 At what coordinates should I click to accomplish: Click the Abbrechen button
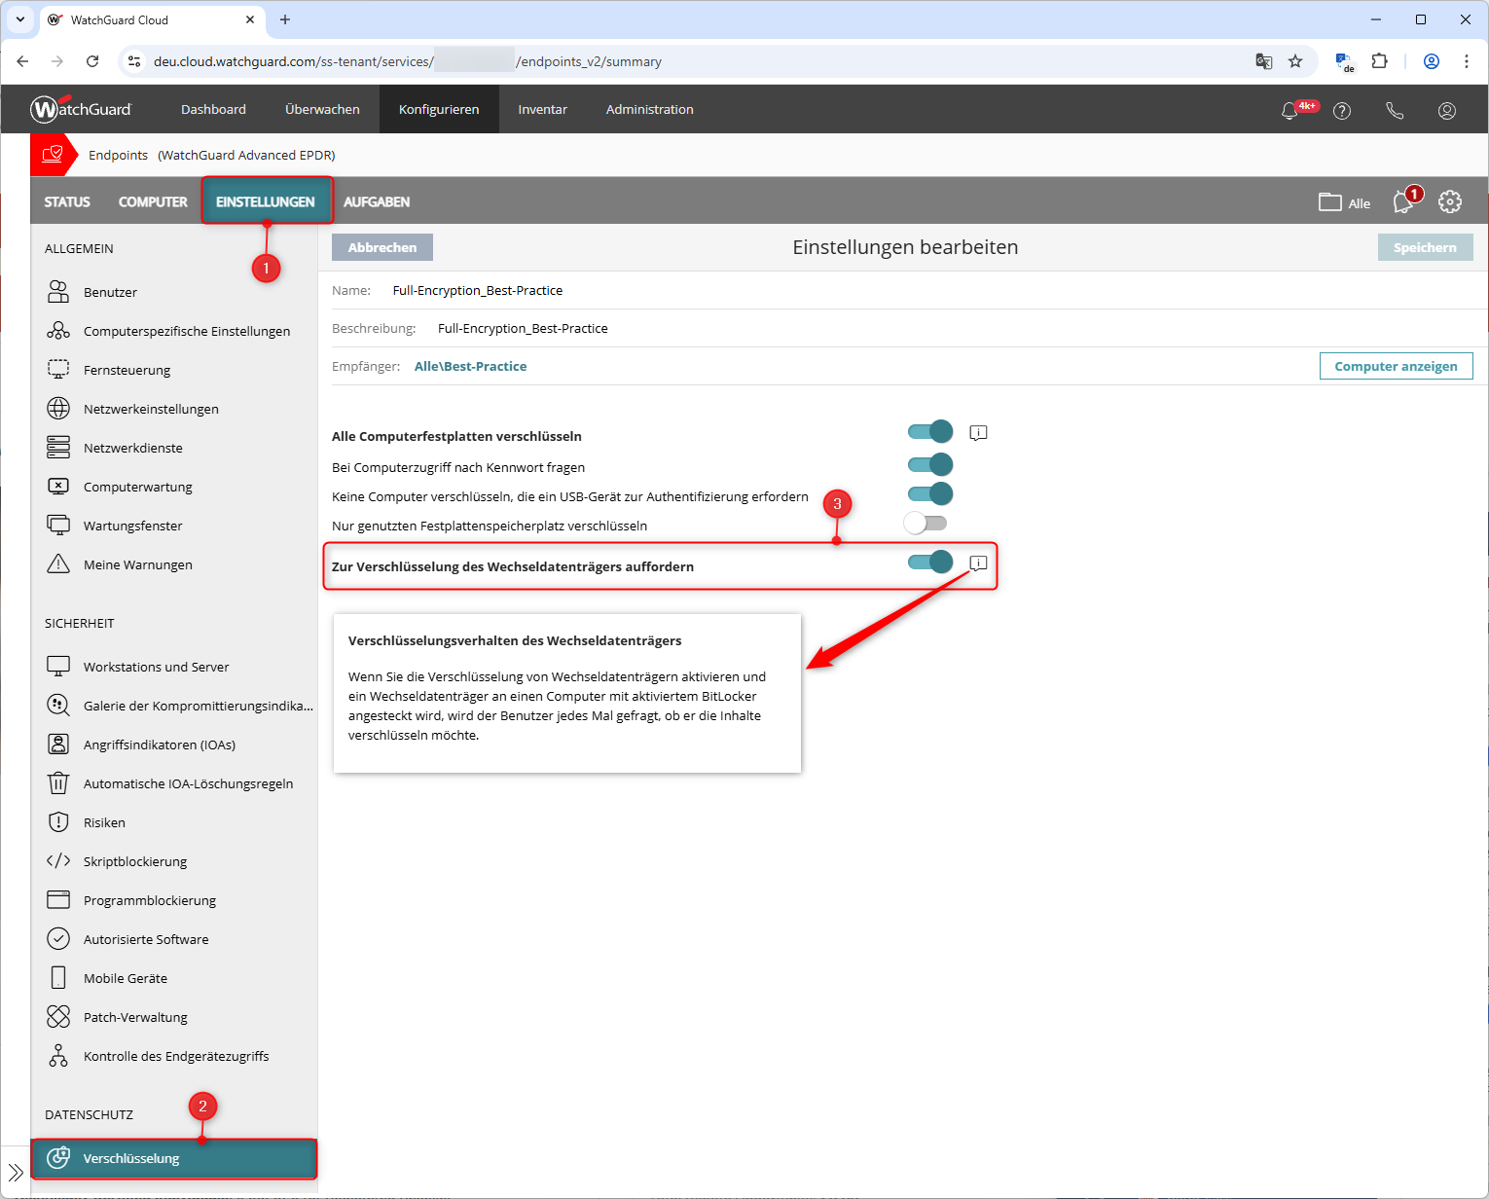(x=382, y=247)
